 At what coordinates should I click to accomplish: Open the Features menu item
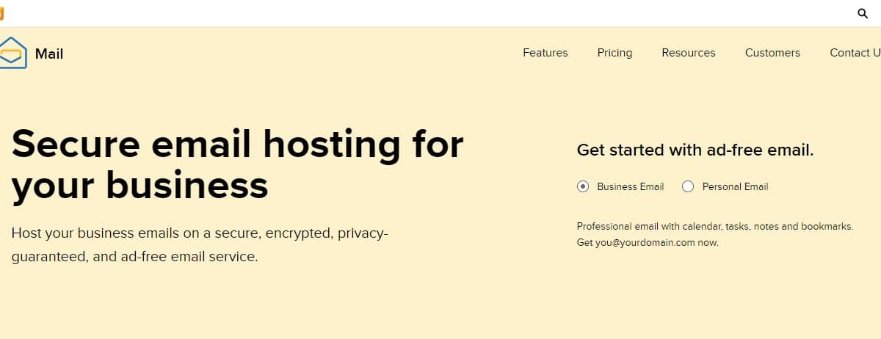545,53
